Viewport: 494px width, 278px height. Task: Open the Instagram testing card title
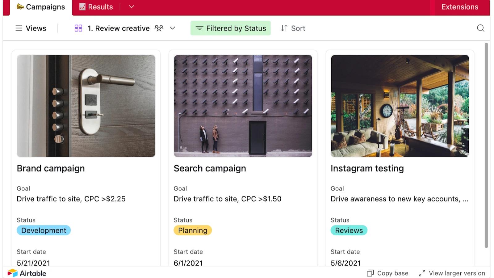point(367,168)
